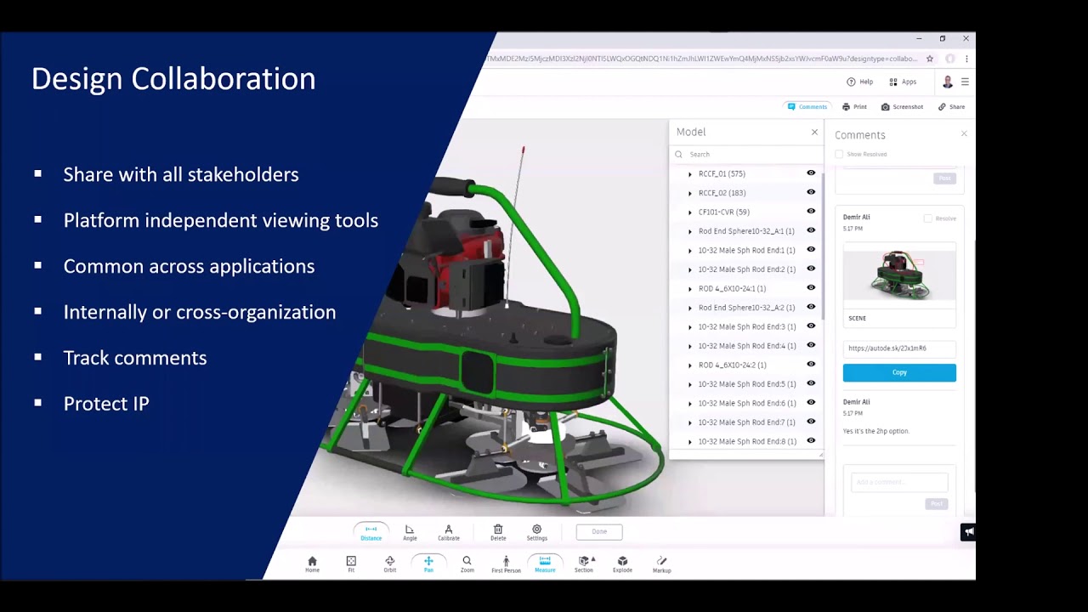Click the Calibrate measurement tool
The image size is (1088, 612).
[449, 532]
